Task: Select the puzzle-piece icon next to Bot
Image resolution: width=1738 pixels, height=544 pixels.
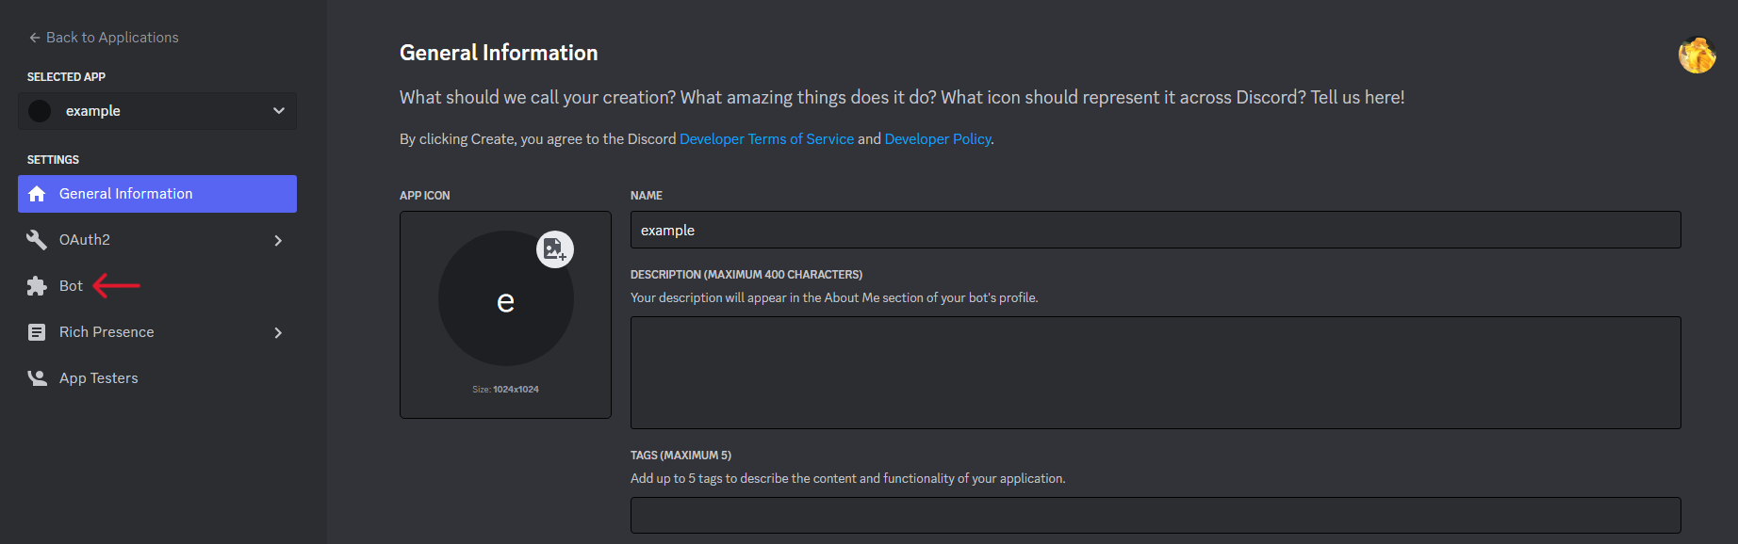Action: pos(37,285)
